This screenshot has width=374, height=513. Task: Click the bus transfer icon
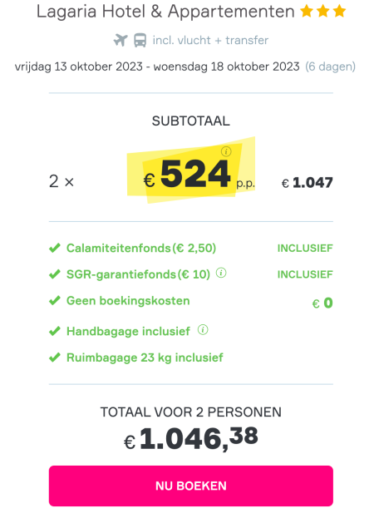point(140,40)
